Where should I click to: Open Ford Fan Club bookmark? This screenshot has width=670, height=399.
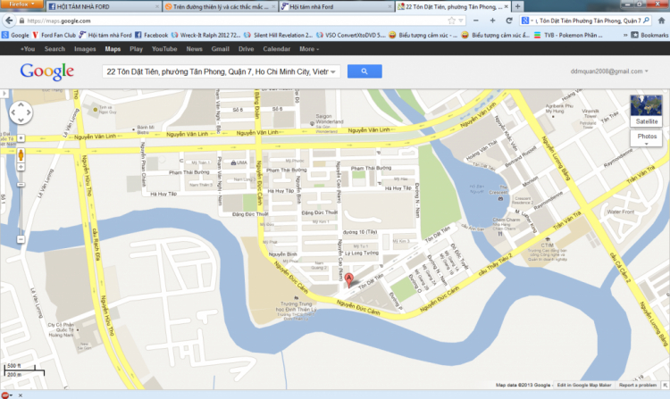coord(54,35)
